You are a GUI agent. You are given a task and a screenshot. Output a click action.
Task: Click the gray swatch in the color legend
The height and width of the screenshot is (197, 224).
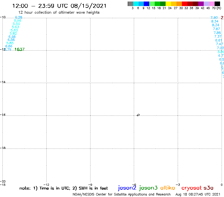point(130,4)
